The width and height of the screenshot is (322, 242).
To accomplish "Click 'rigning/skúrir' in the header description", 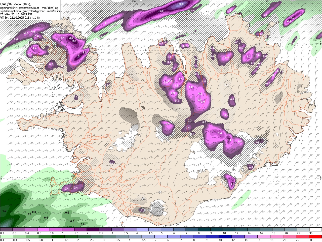I will point(9,8).
